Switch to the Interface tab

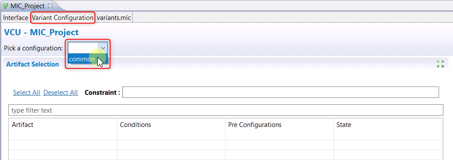16,18
